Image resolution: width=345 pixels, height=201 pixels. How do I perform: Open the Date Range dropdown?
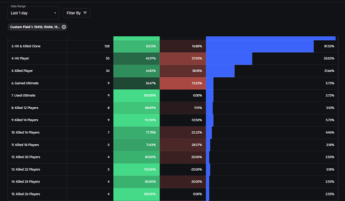click(33, 12)
